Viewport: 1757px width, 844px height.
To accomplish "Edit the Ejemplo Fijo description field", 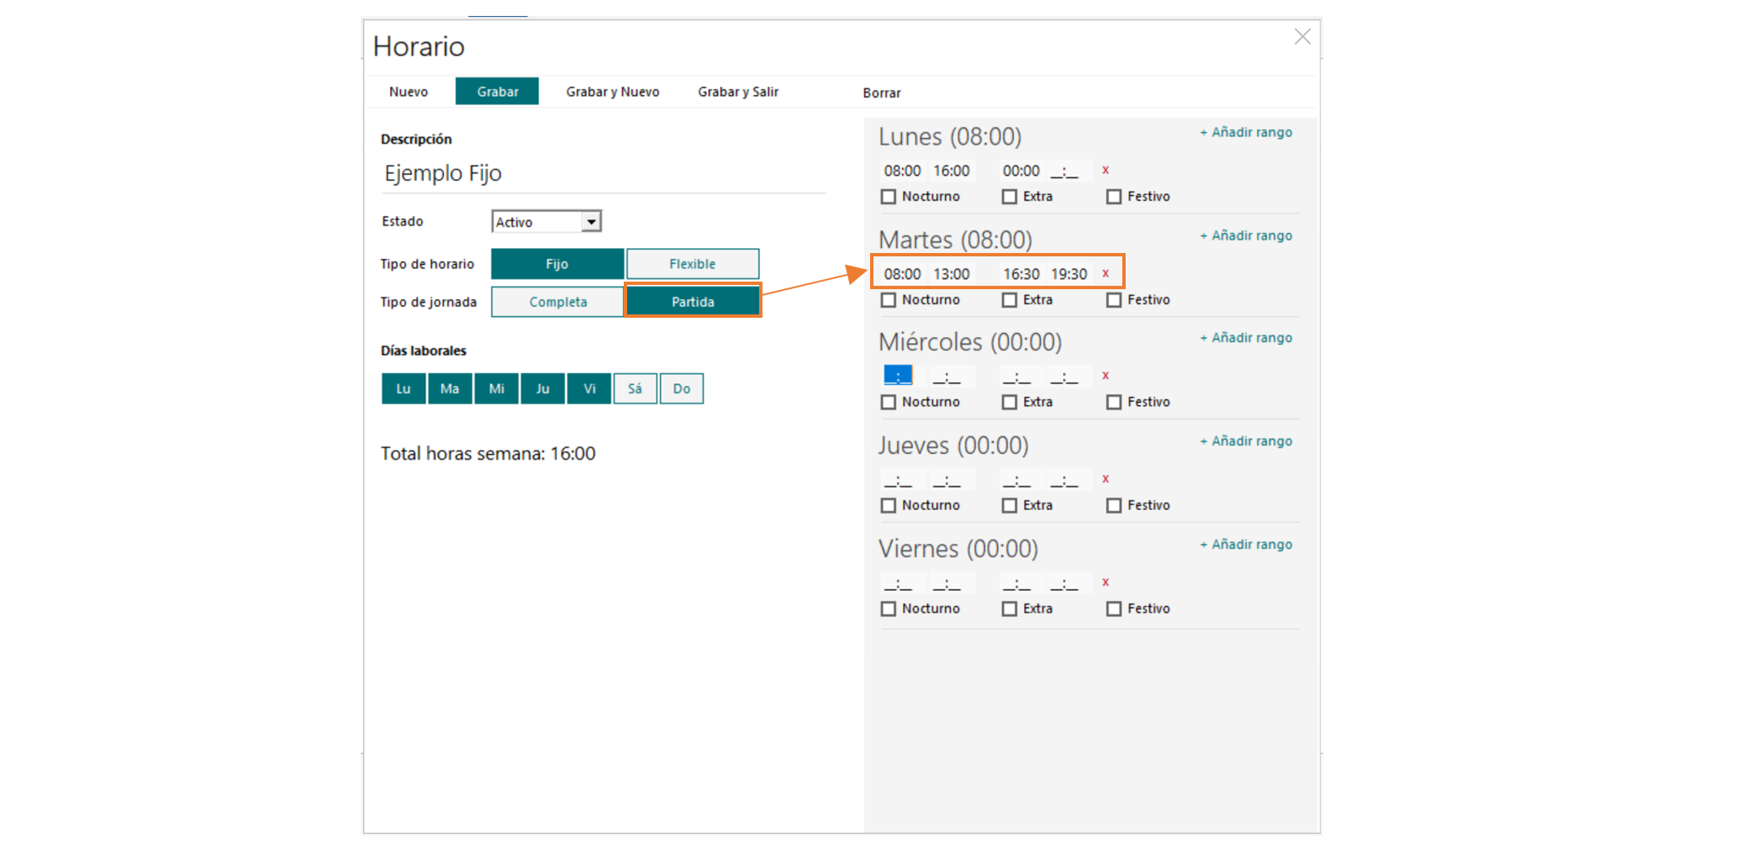I will pos(603,173).
